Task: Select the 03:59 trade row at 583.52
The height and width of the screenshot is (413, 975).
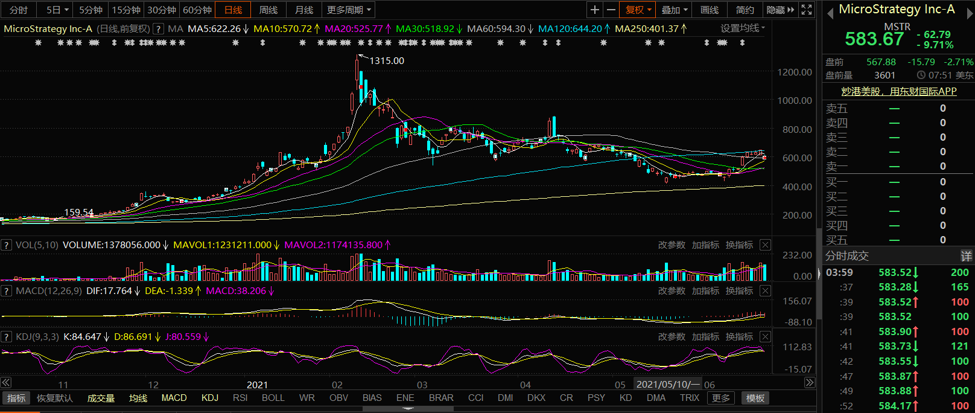Action: pyautogui.click(x=898, y=272)
